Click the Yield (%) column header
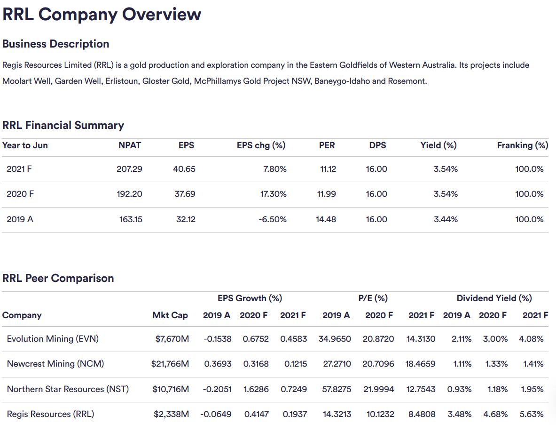This screenshot has height=425, width=556. 438,145
